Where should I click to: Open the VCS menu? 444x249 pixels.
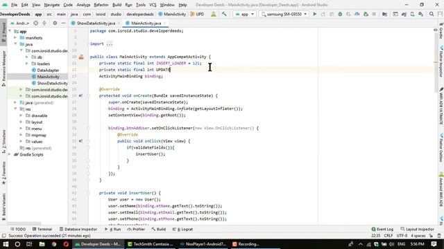pyautogui.click(x=153, y=5)
